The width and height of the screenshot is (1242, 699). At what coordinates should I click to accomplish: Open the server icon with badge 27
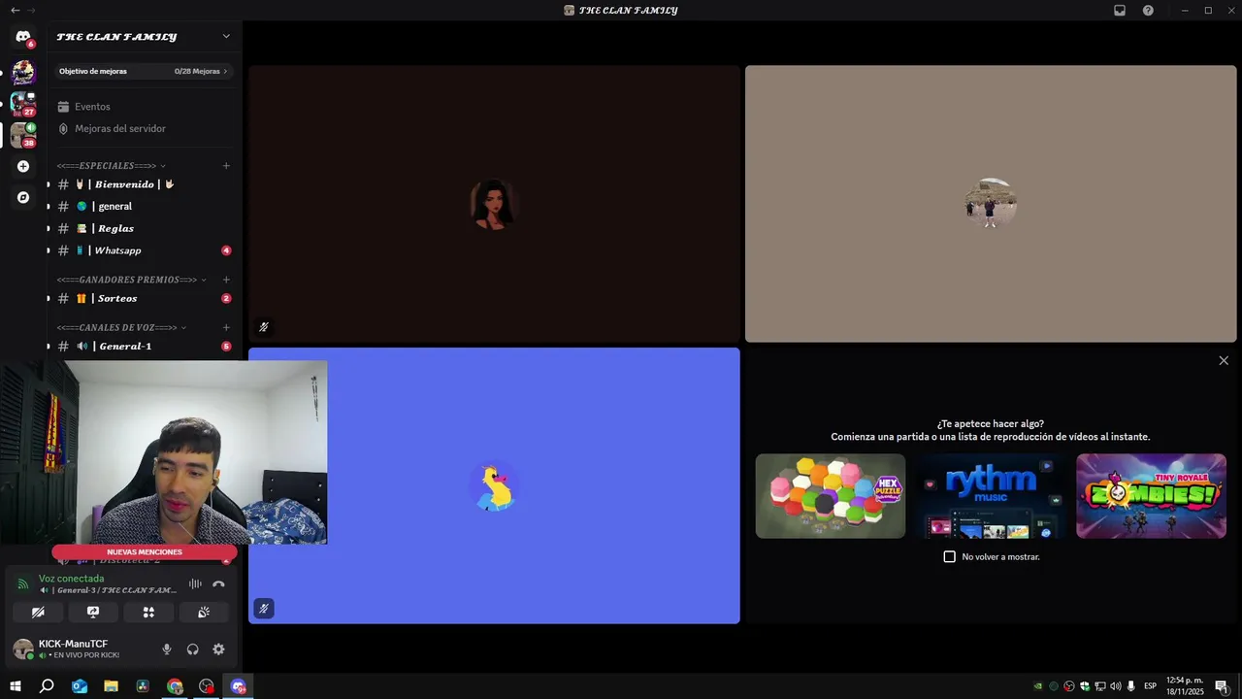coord(23,103)
